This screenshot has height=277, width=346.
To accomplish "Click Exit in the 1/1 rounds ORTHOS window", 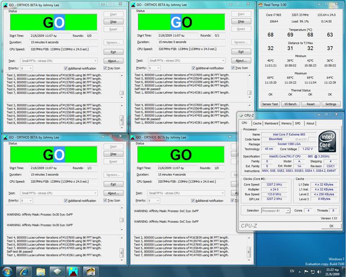I will (113, 184).
